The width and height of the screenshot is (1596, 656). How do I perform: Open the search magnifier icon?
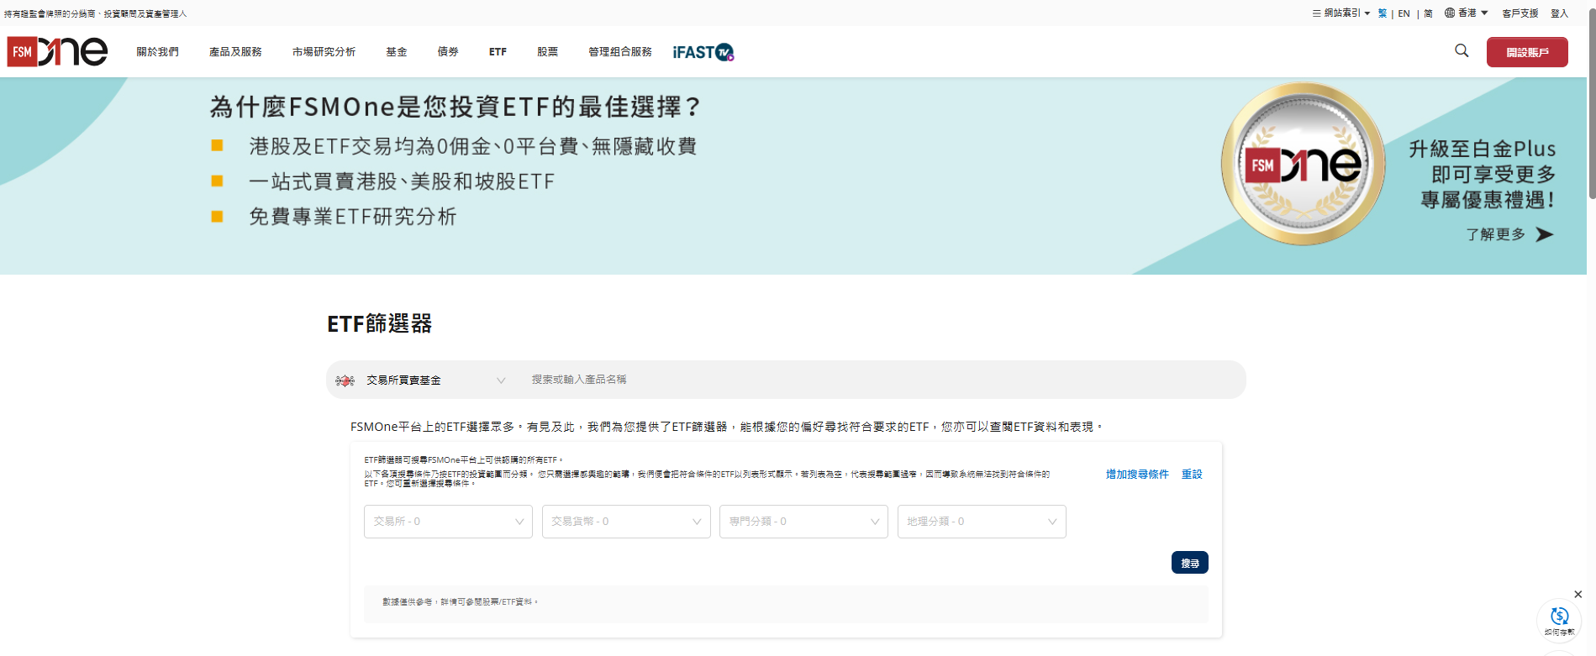point(1462,50)
